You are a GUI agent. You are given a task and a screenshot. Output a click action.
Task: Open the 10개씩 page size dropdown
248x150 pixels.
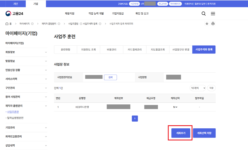[198, 88]
